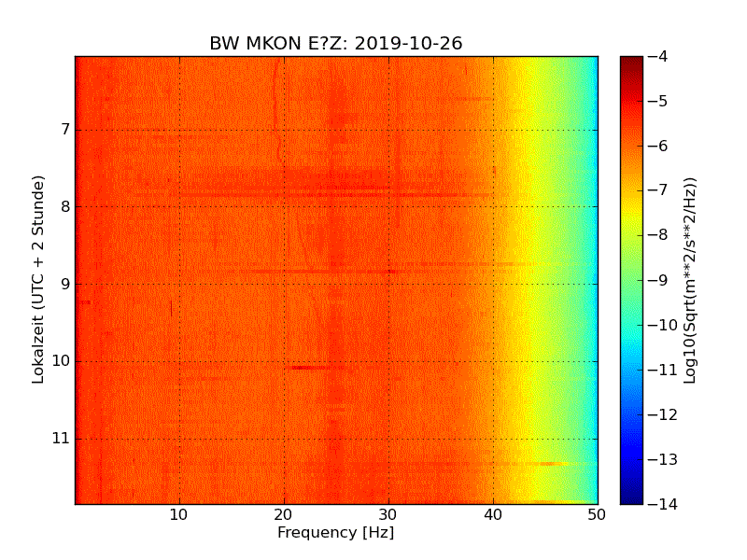Click colorbar tick label −10
Screen dimensions: 747x560
pyautogui.click(x=663, y=325)
